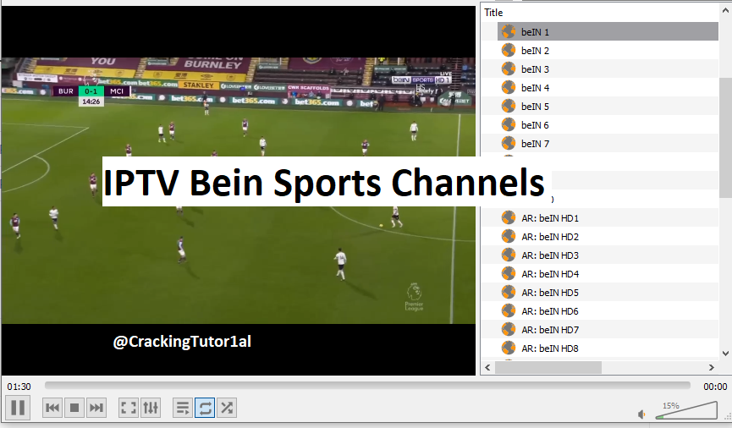Viewport: 732px width, 428px height.
Task: Click the playlist horizontal scroll right arrow
Action: tap(711, 368)
